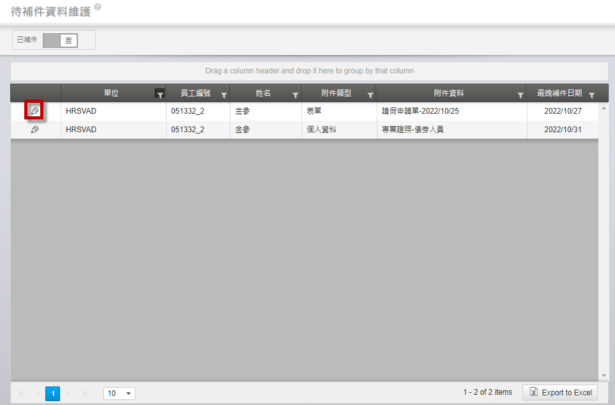Go to the last page
The height and width of the screenshot is (405, 615).
(86, 394)
